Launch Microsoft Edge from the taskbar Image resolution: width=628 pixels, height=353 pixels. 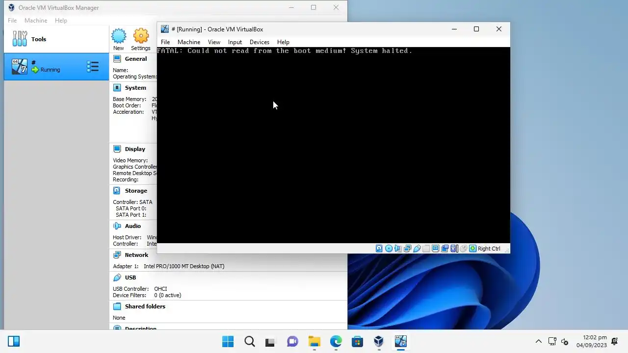pos(336,341)
